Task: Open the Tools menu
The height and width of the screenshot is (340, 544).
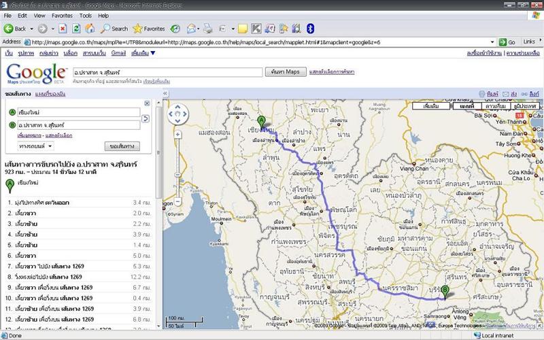Action: pos(86,14)
